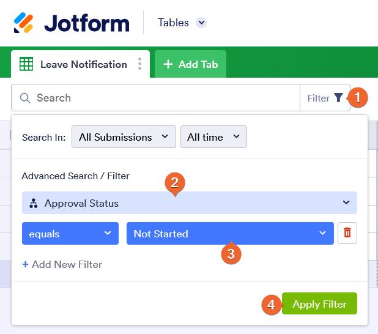Switch to the Leave Notification tab

(83, 64)
